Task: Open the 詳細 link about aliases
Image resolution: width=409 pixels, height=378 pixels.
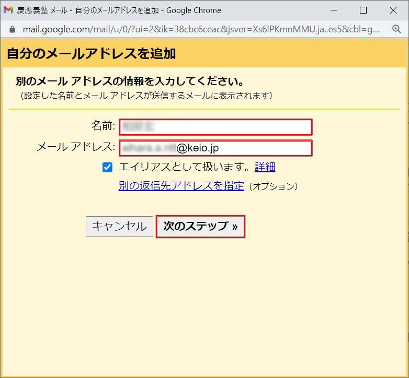Action: [265, 167]
